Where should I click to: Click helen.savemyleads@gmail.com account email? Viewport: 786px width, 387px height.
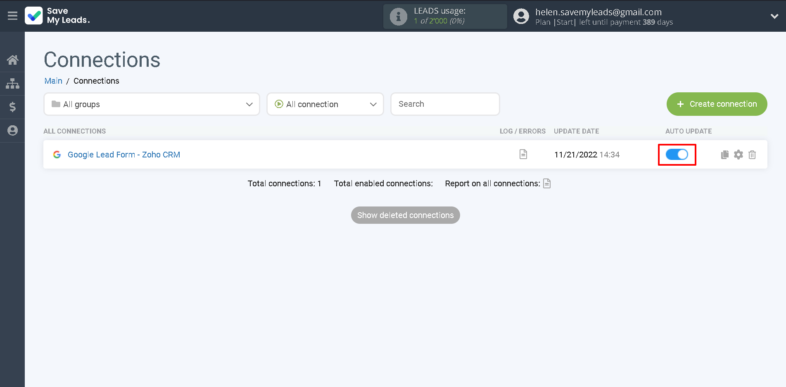[598, 12]
